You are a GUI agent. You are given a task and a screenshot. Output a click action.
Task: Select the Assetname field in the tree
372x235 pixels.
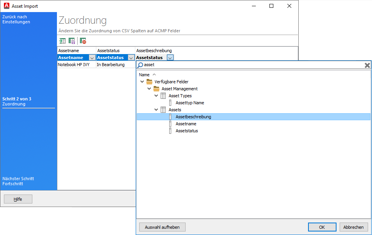tap(186, 124)
